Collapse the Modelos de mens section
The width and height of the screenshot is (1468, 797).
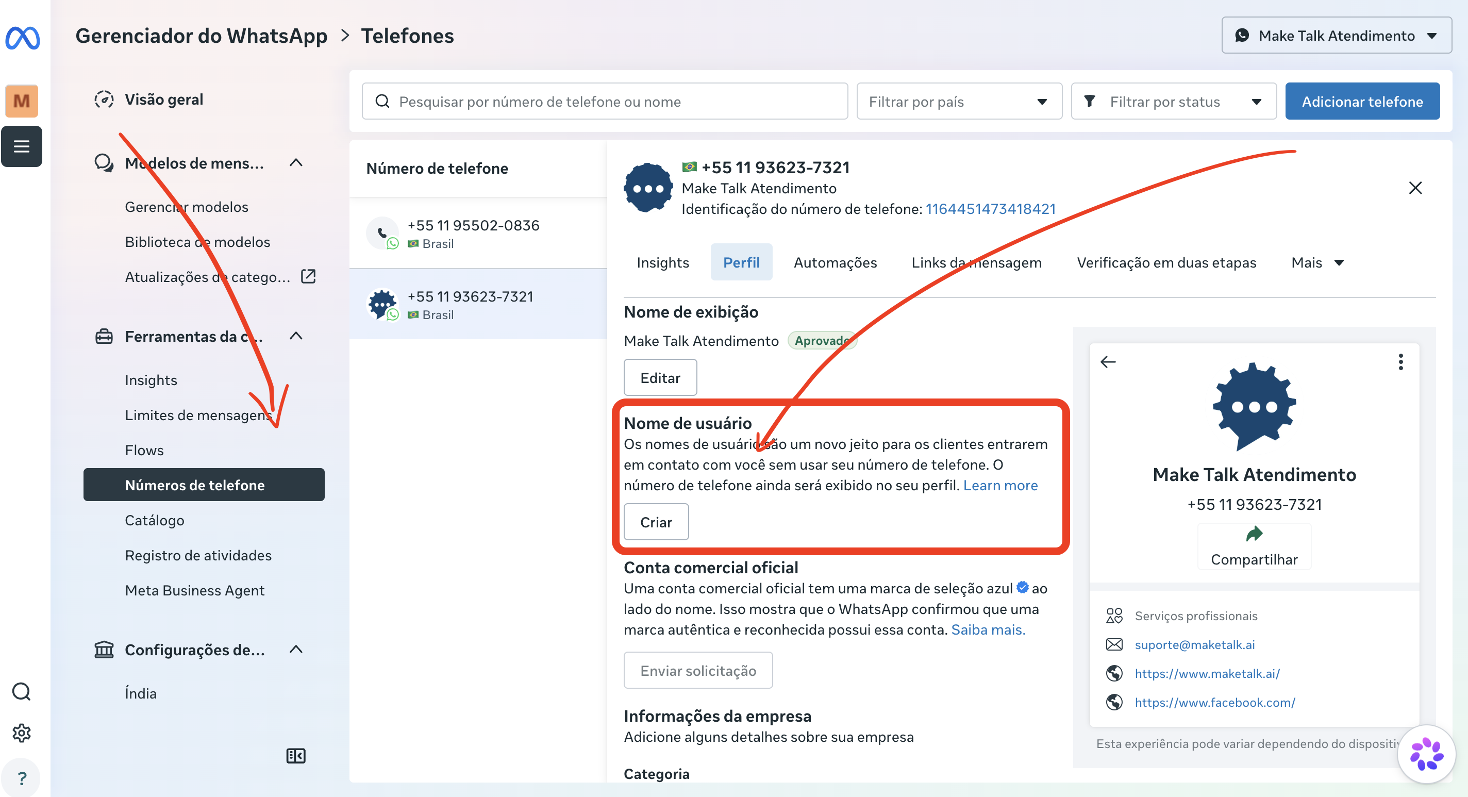point(296,163)
